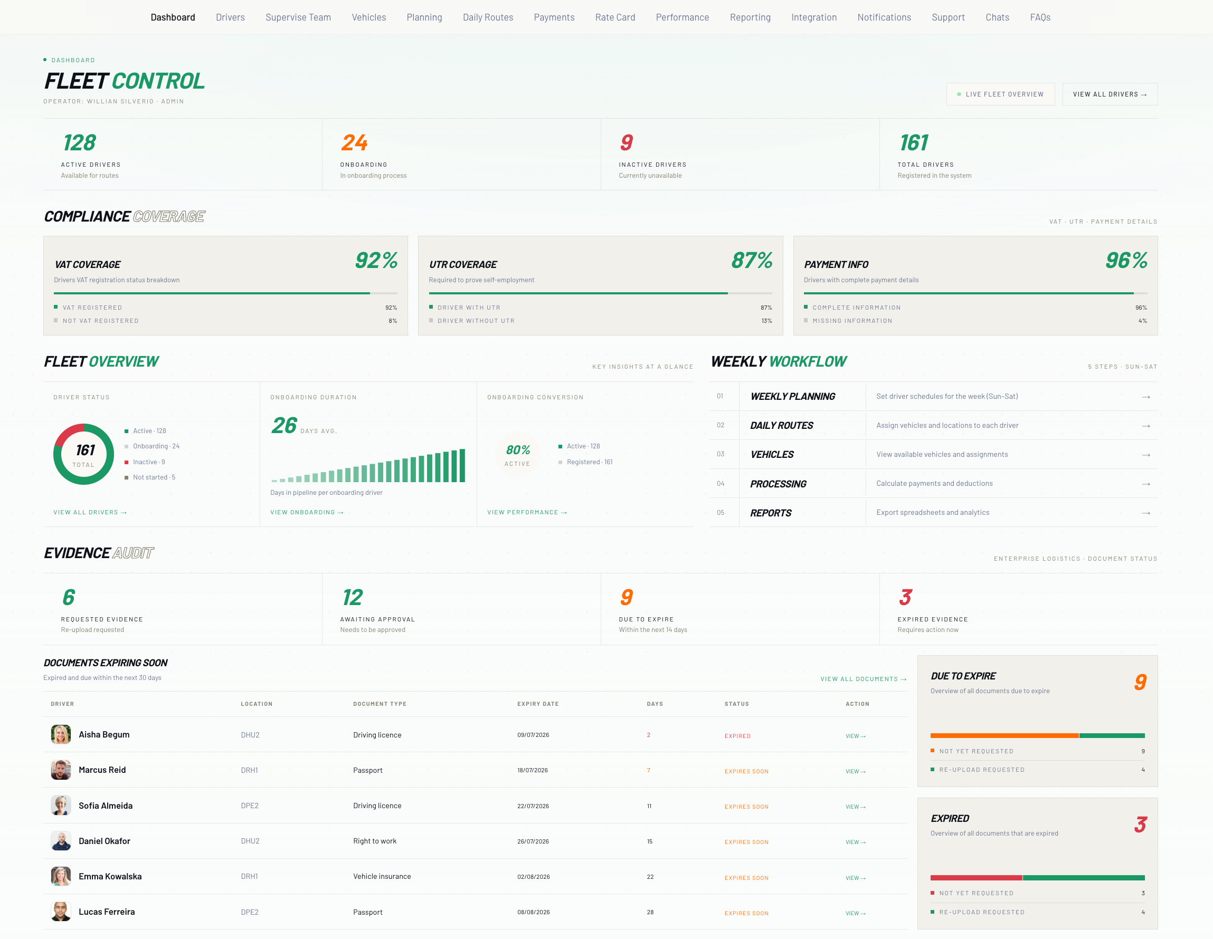Click the 6 Requested Evidence card
The image size is (1213, 939).
point(183,609)
